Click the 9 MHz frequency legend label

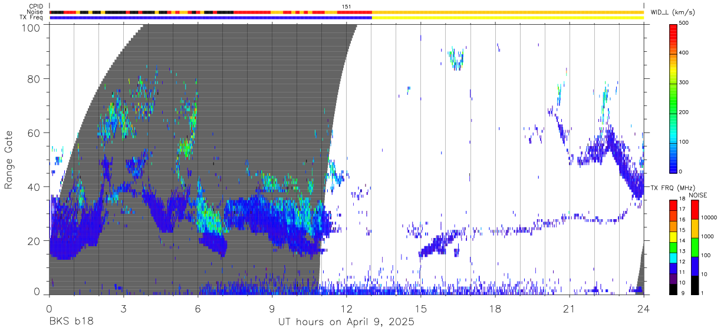[x=683, y=293]
